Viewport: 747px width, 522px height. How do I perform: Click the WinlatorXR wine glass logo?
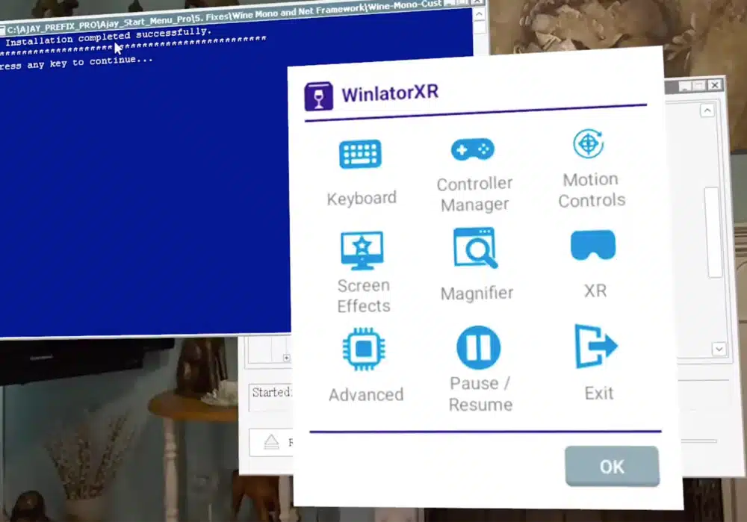(318, 96)
